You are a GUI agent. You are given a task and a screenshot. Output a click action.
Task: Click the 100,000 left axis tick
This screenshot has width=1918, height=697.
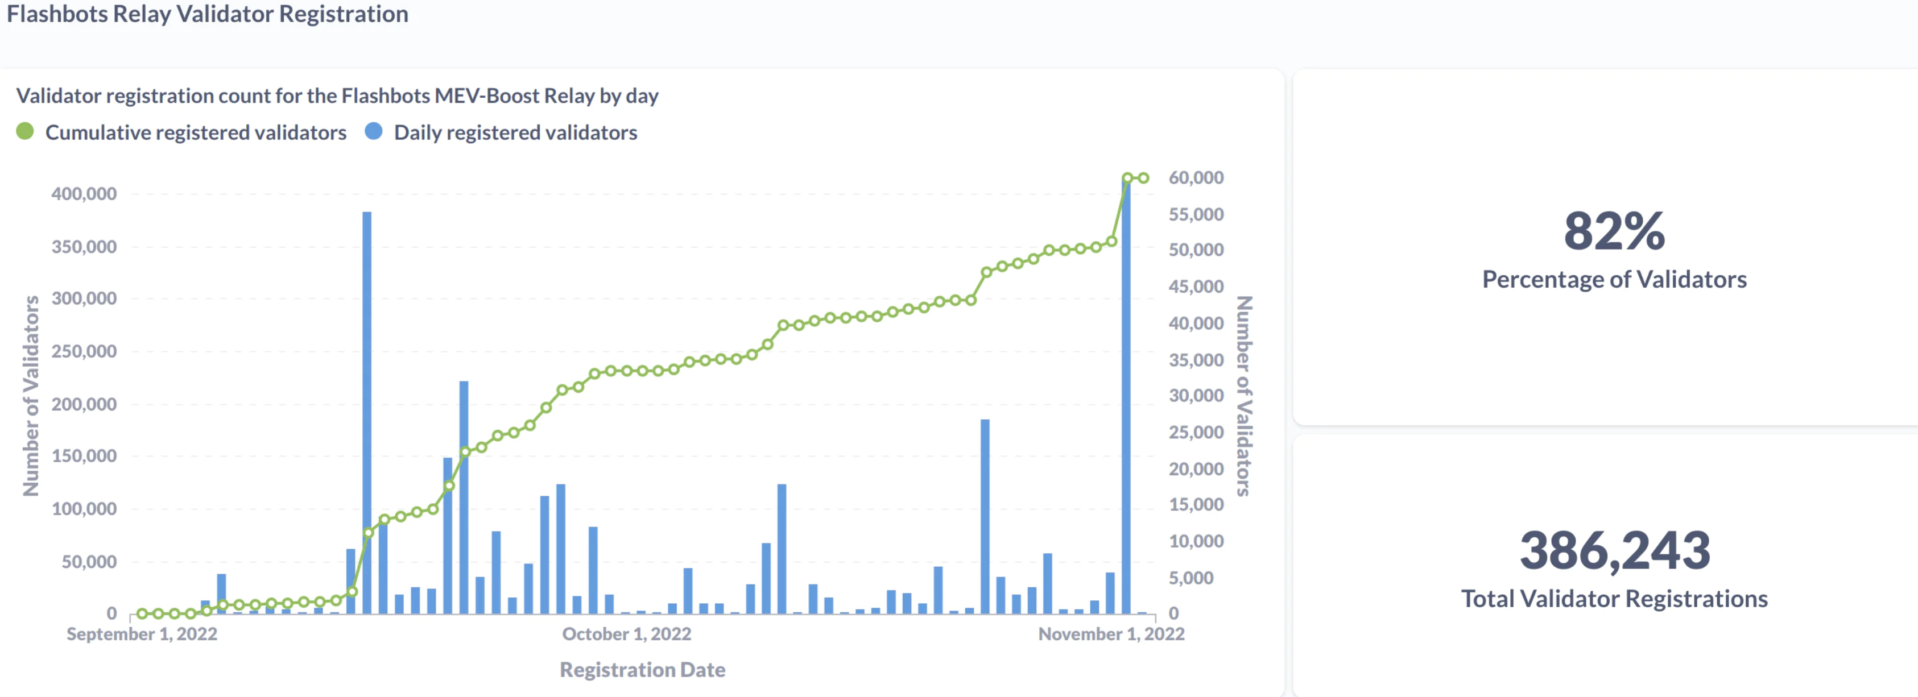[x=84, y=509]
